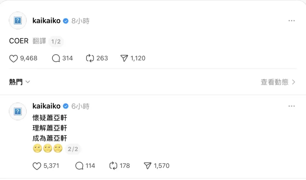Open kaikaiko profile from first post username
Screen dimensions: 306x180
click(x=46, y=21)
